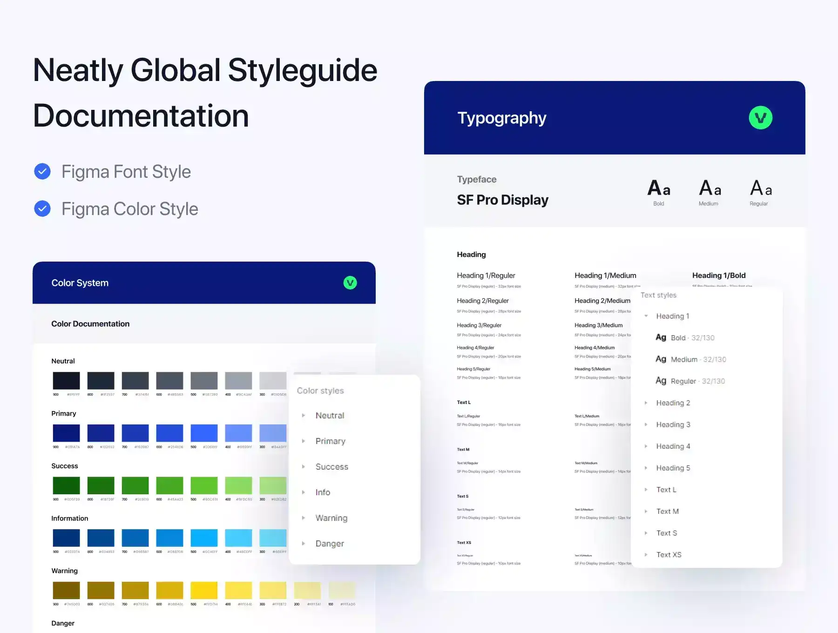The height and width of the screenshot is (633, 838).
Task: Click the green V logo in Color System header
Action: (350, 283)
